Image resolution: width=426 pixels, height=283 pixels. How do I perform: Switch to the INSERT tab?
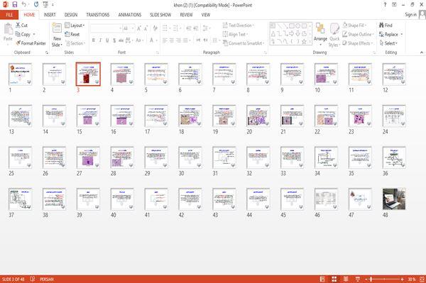(50, 15)
